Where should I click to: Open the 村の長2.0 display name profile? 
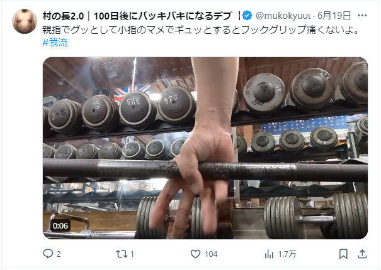tap(137, 16)
